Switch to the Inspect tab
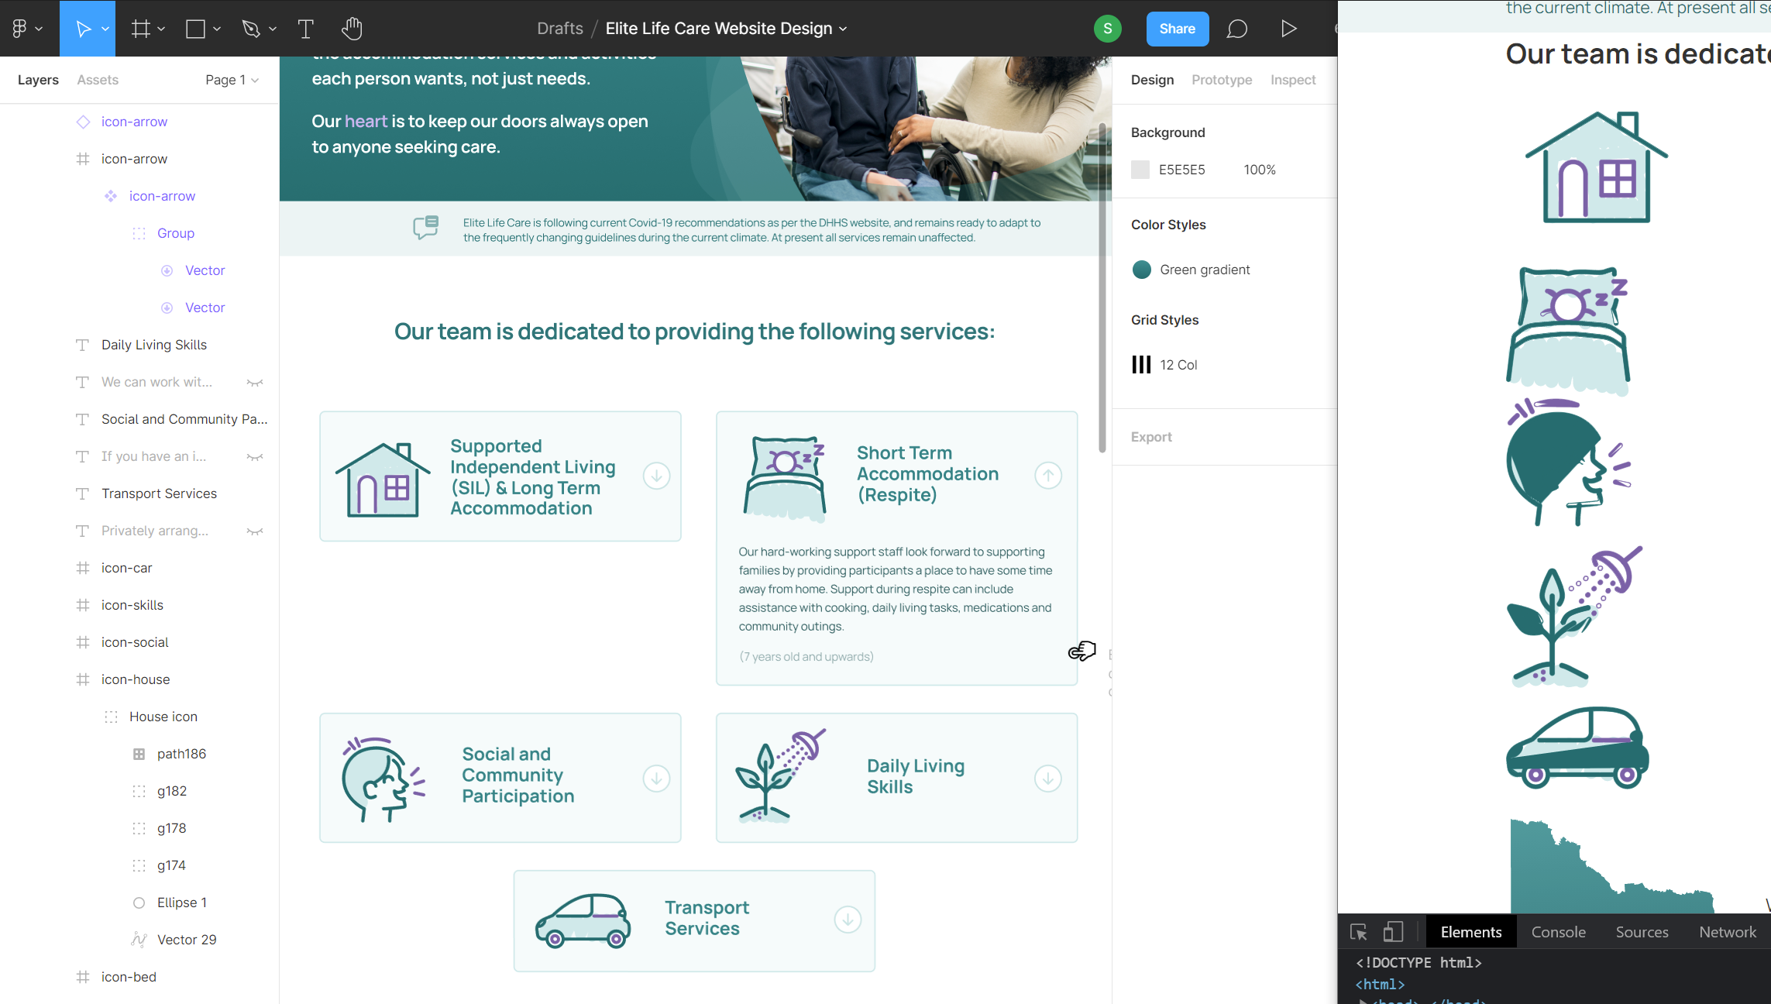This screenshot has height=1004, width=1771. [1293, 80]
